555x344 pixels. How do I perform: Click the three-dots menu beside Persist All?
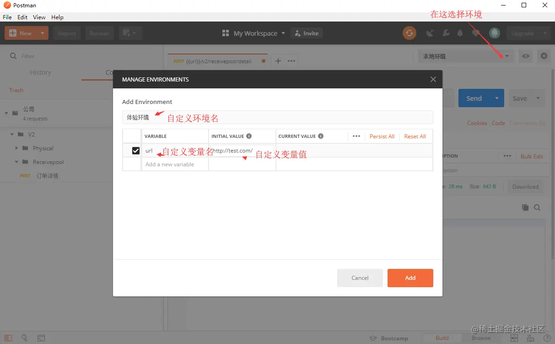click(356, 136)
